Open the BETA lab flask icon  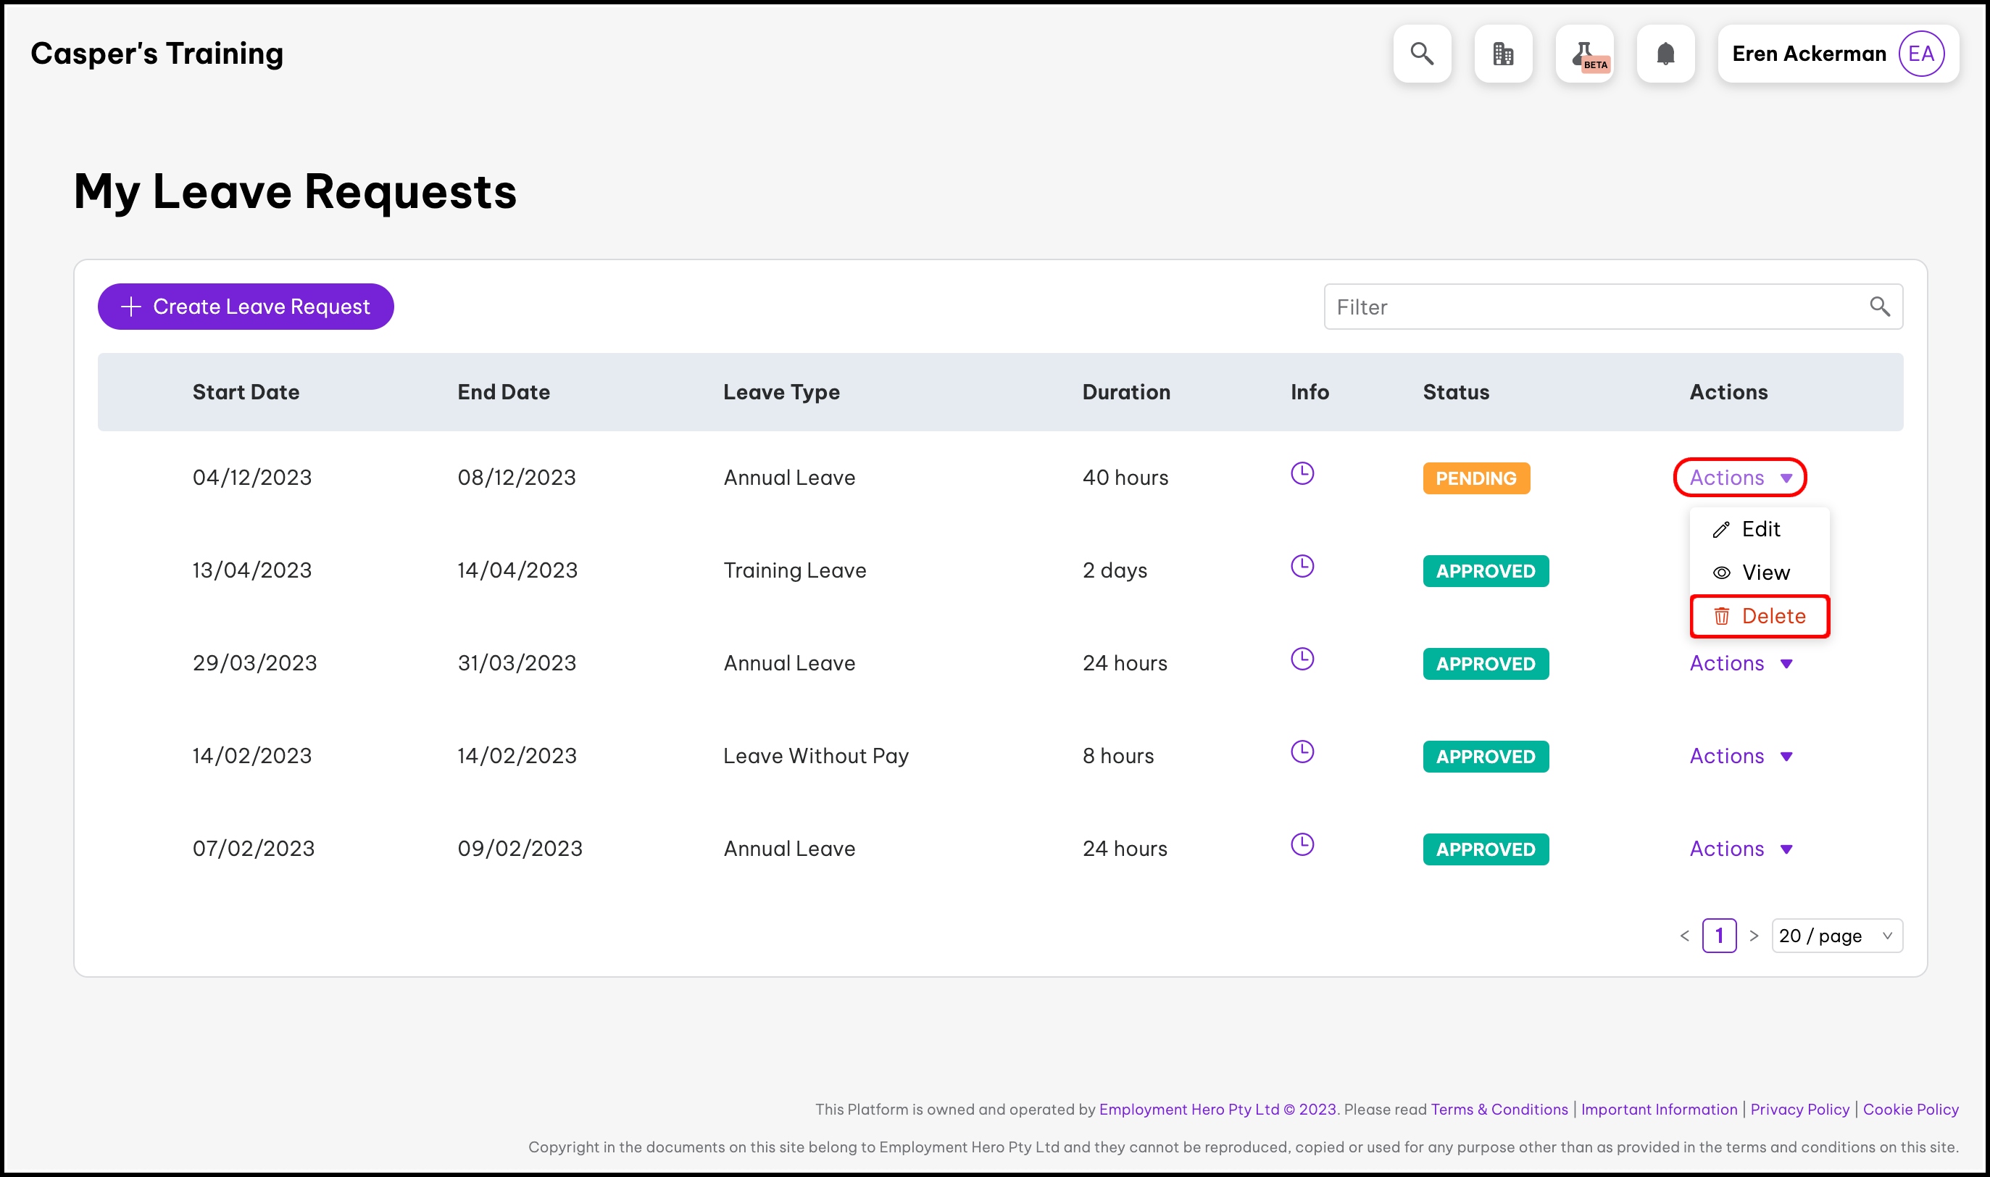pos(1584,54)
